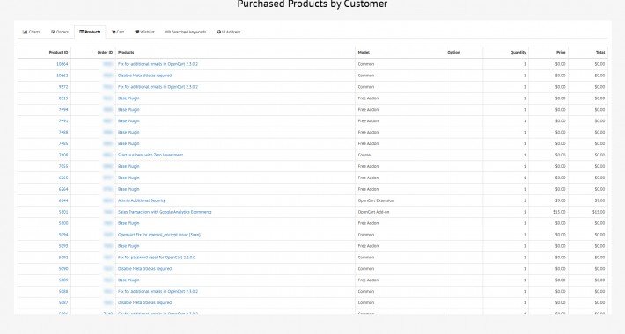Open product ID 8315 link
The image size is (625, 334).
coord(63,98)
